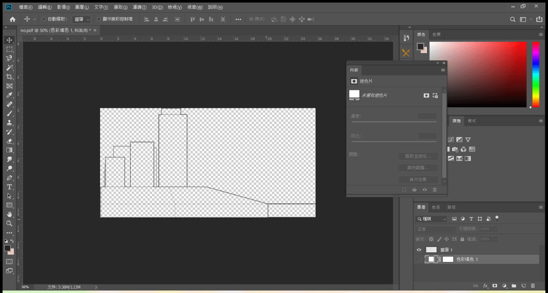Switch to the 色版 tab
548x293 pixels.
pyautogui.click(x=436, y=207)
